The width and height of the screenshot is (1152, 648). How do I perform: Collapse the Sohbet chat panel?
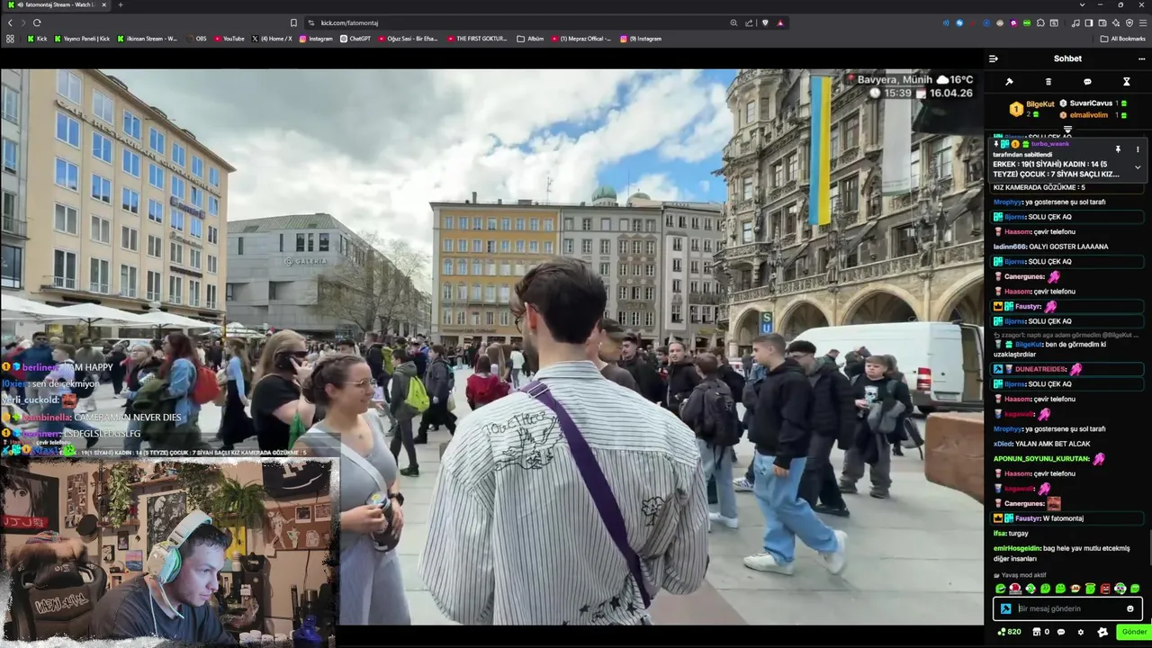[x=994, y=58]
